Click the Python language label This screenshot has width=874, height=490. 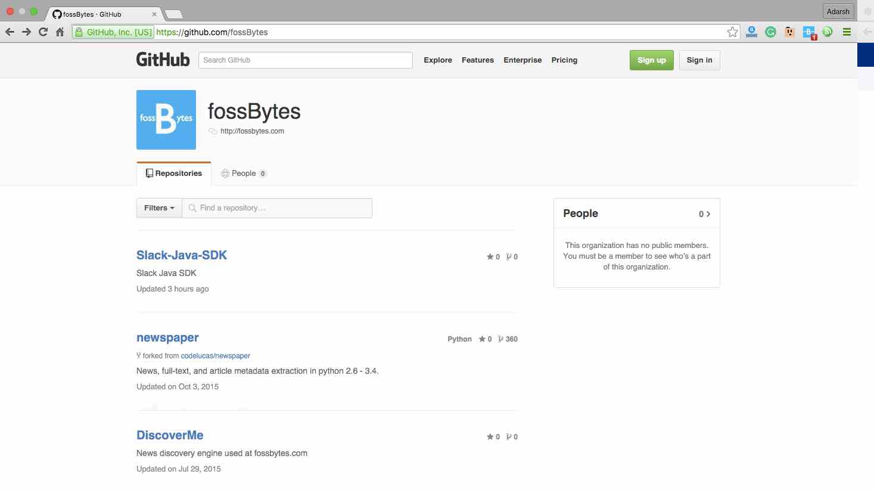pyautogui.click(x=459, y=339)
